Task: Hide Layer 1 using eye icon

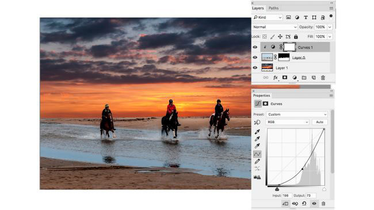Action: tap(255, 68)
